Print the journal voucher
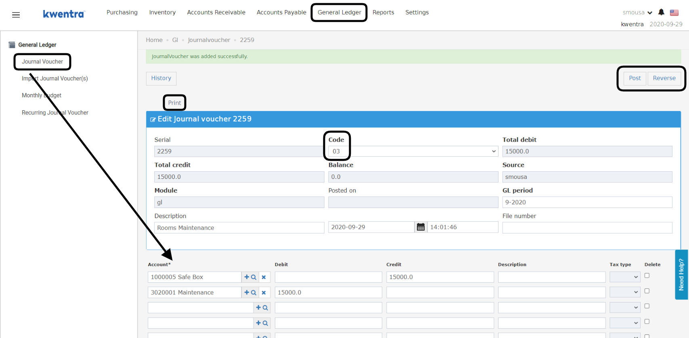689x338 pixels. (175, 103)
